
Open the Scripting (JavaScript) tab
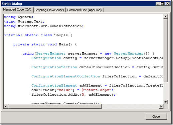(49, 10)
